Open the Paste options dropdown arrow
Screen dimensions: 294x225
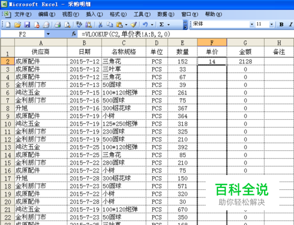coord(126,25)
